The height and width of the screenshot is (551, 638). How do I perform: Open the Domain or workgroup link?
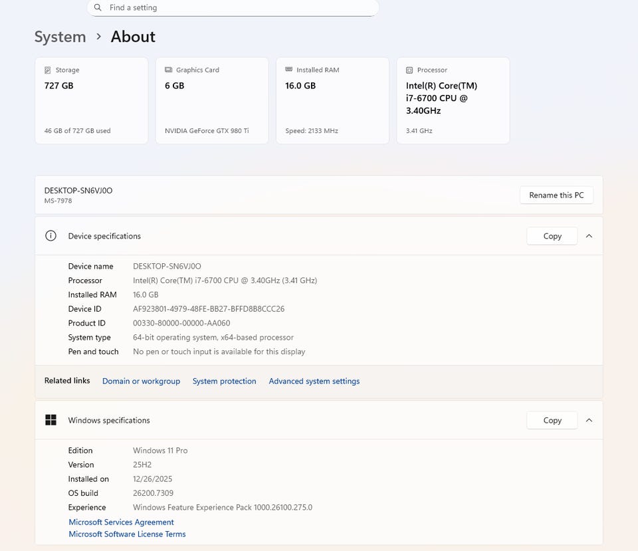pyautogui.click(x=141, y=381)
